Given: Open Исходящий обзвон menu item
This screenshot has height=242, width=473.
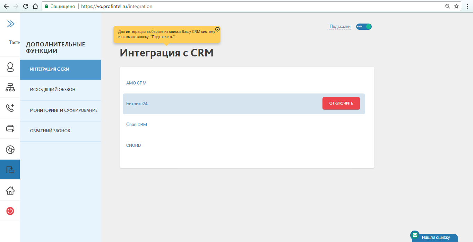Looking at the screenshot, I should pyautogui.click(x=60, y=90).
